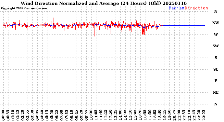Click the 19:15 time label
Screen dimensions: 224x122
click(x=164, y=115)
